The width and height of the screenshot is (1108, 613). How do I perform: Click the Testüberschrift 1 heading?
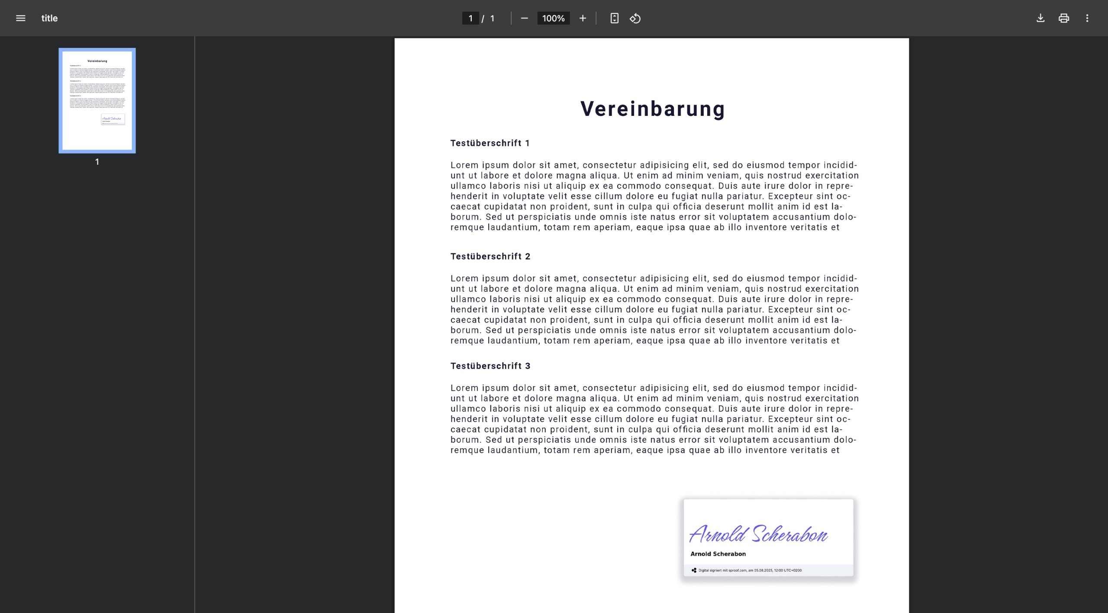pos(490,143)
